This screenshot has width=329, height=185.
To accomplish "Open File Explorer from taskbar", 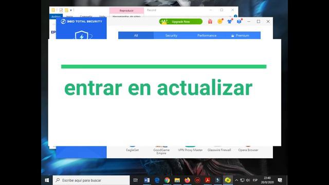I will coord(177,180).
